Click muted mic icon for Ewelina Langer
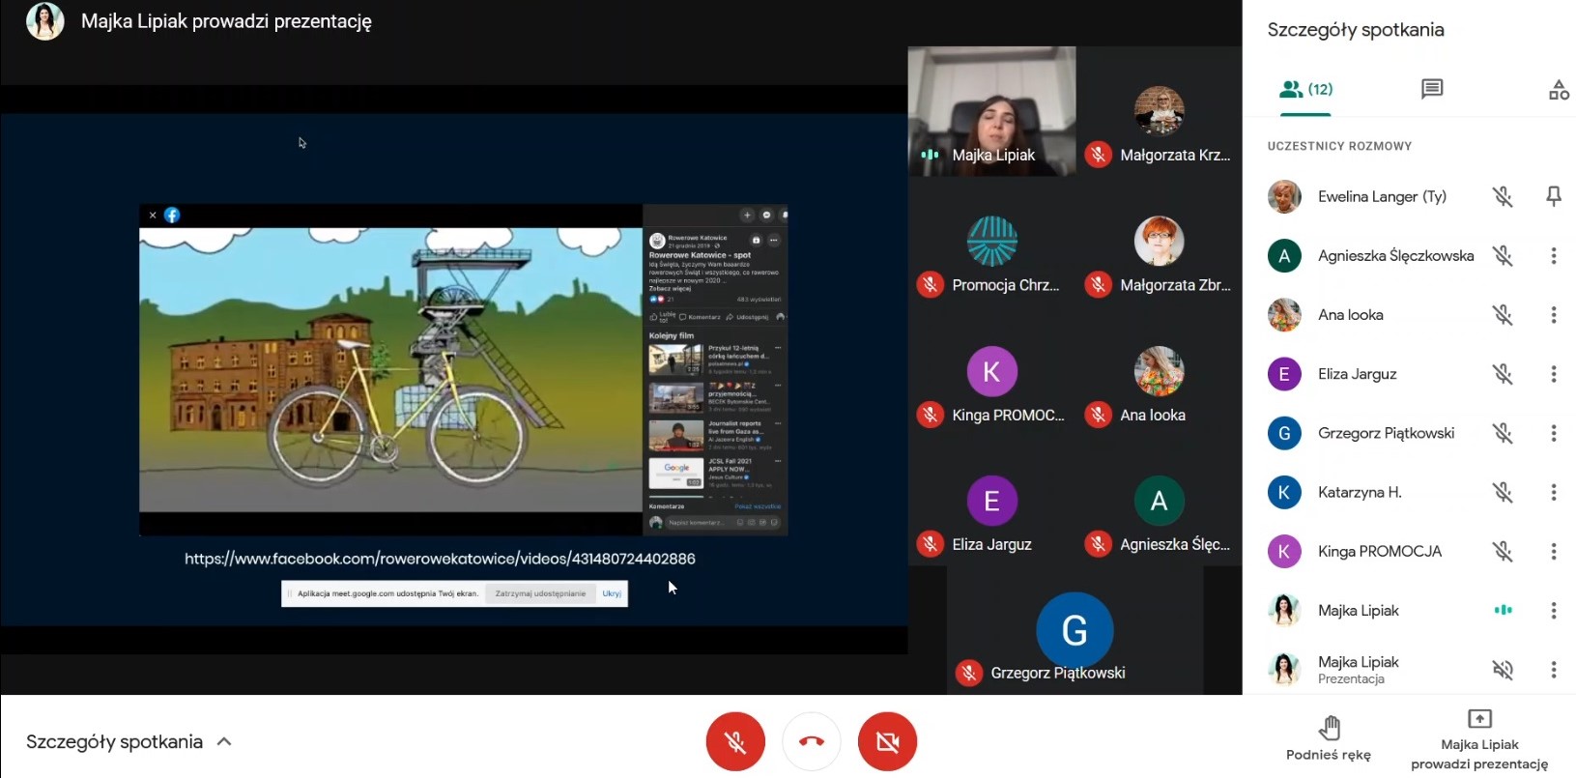Image resolution: width=1576 pixels, height=778 pixels. (x=1503, y=196)
